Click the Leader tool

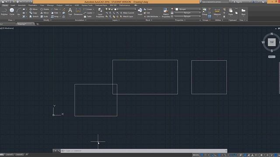88,13
